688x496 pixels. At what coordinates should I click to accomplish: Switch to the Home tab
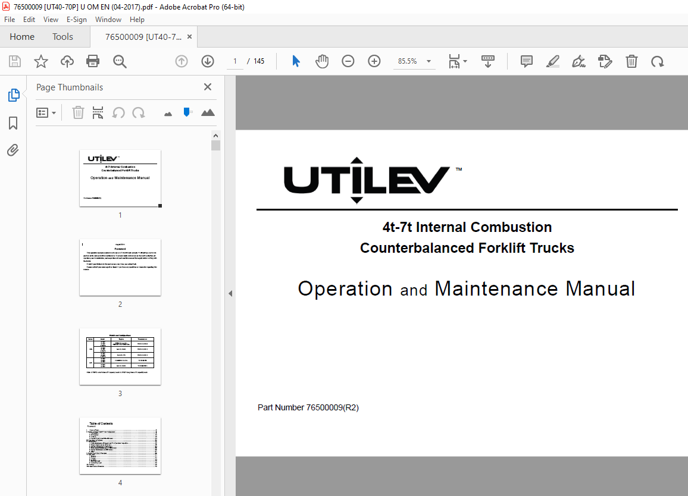[x=22, y=37]
